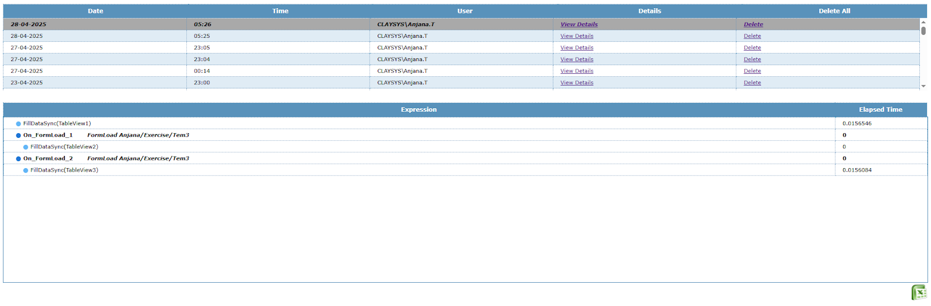This screenshot has width=931, height=306.
Task: Click FormLoad Anjana/Exercise/Tem3 text beside On_FormLoad_2
Action: (x=138, y=158)
